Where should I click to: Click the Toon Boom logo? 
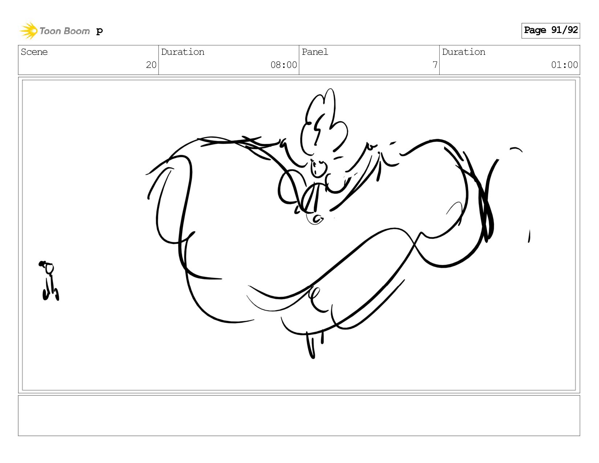pyautogui.click(x=54, y=31)
